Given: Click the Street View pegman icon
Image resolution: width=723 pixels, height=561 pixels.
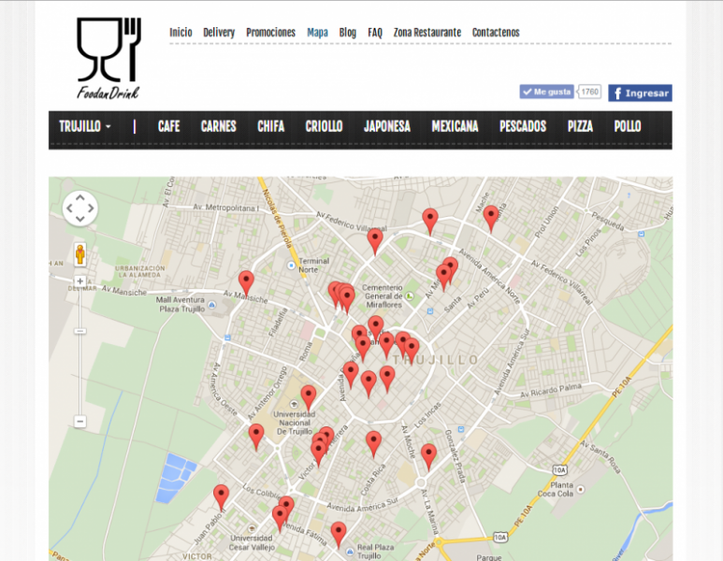Looking at the screenshot, I should point(80,254).
